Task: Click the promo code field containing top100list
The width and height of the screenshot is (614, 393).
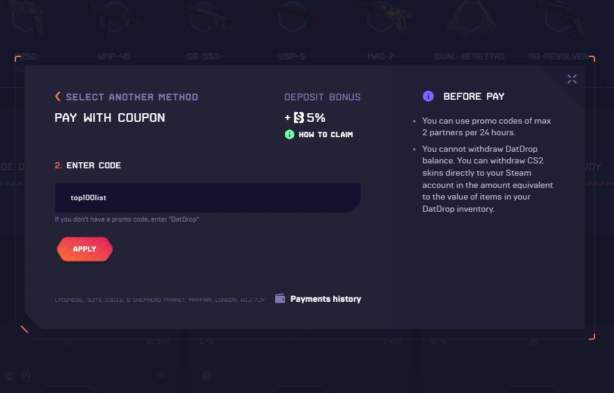Action: (208, 197)
